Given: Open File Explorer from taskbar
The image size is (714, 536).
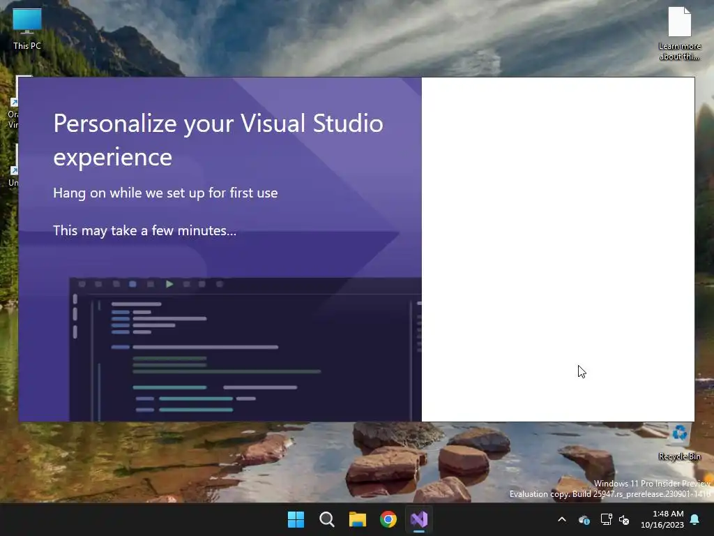Looking at the screenshot, I should (x=358, y=519).
